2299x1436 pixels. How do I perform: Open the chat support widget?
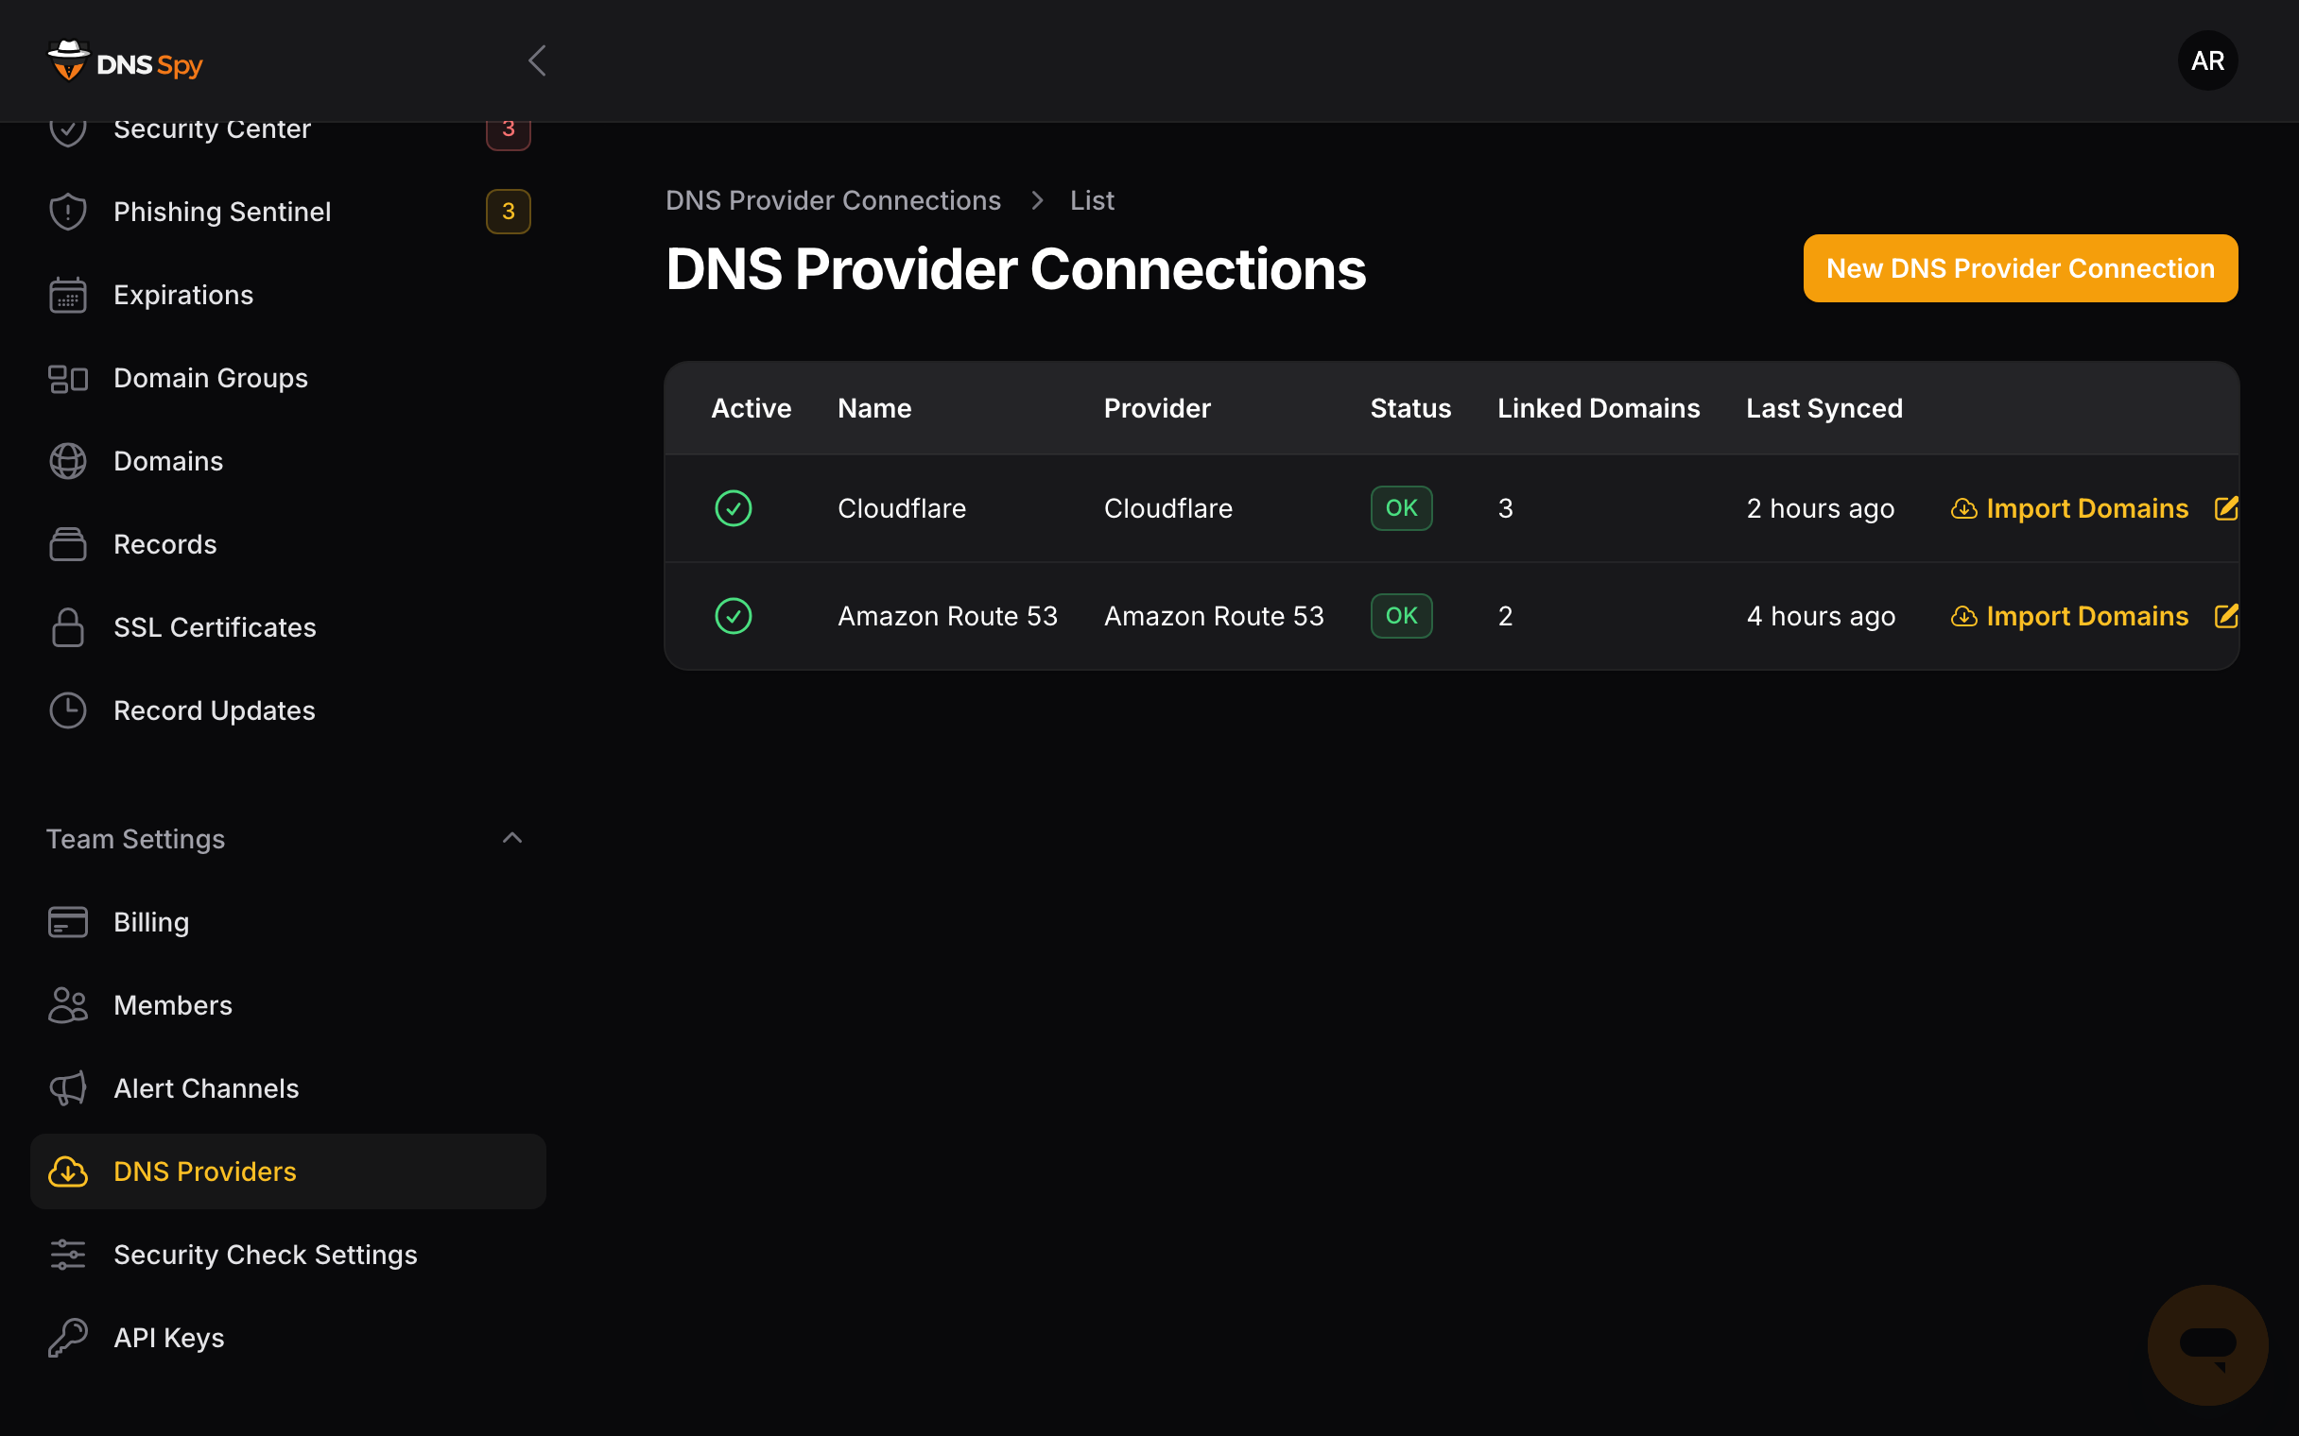2207,1343
